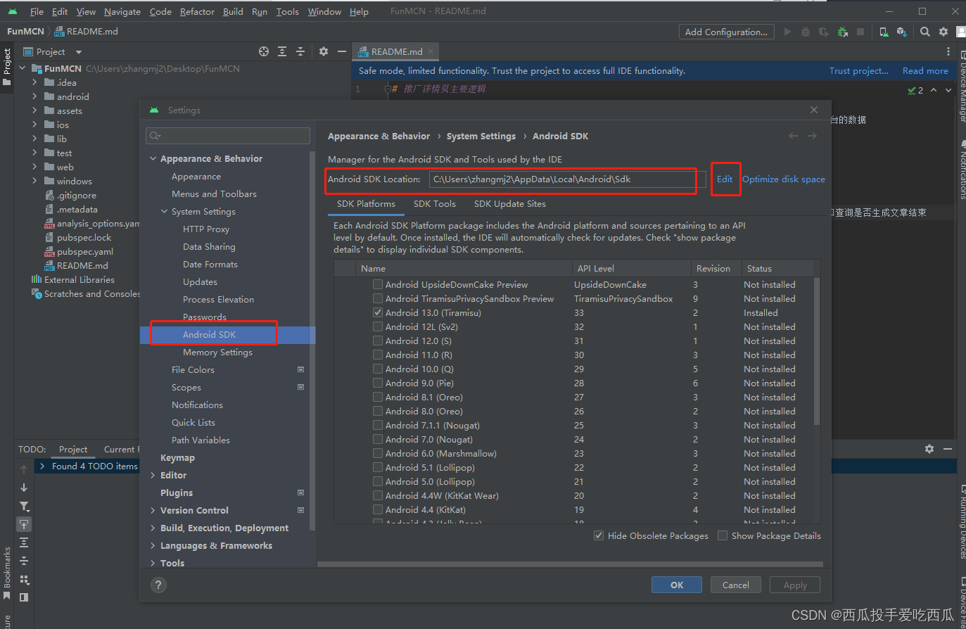966x629 pixels.
Task: Click the Settings forward navigation arrow
Action: pos(812,136)
